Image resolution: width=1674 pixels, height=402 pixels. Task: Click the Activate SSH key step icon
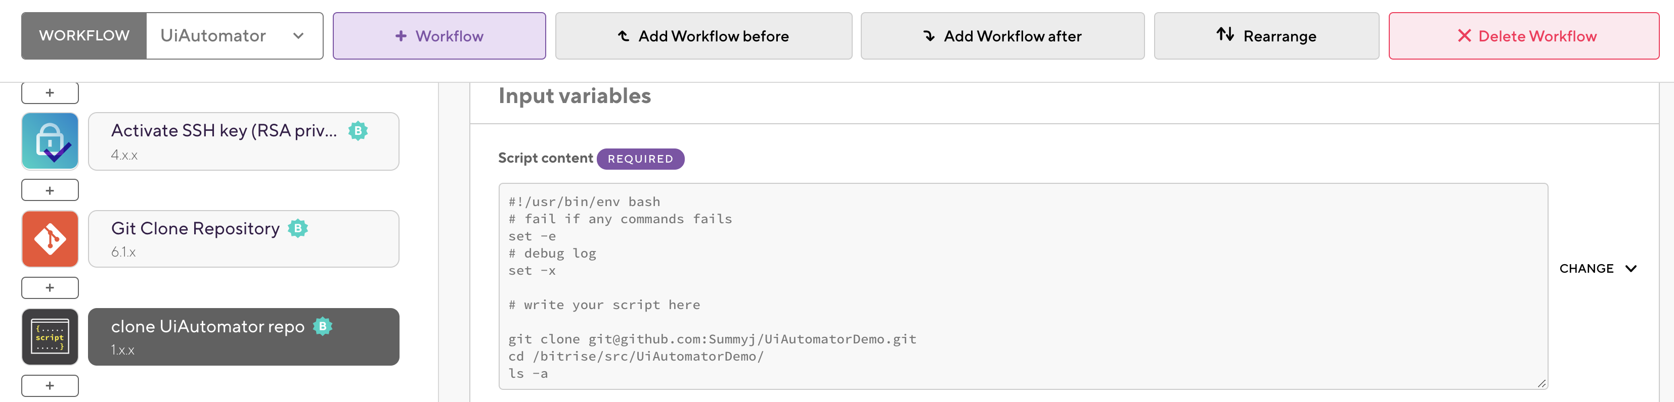[50, 141]
